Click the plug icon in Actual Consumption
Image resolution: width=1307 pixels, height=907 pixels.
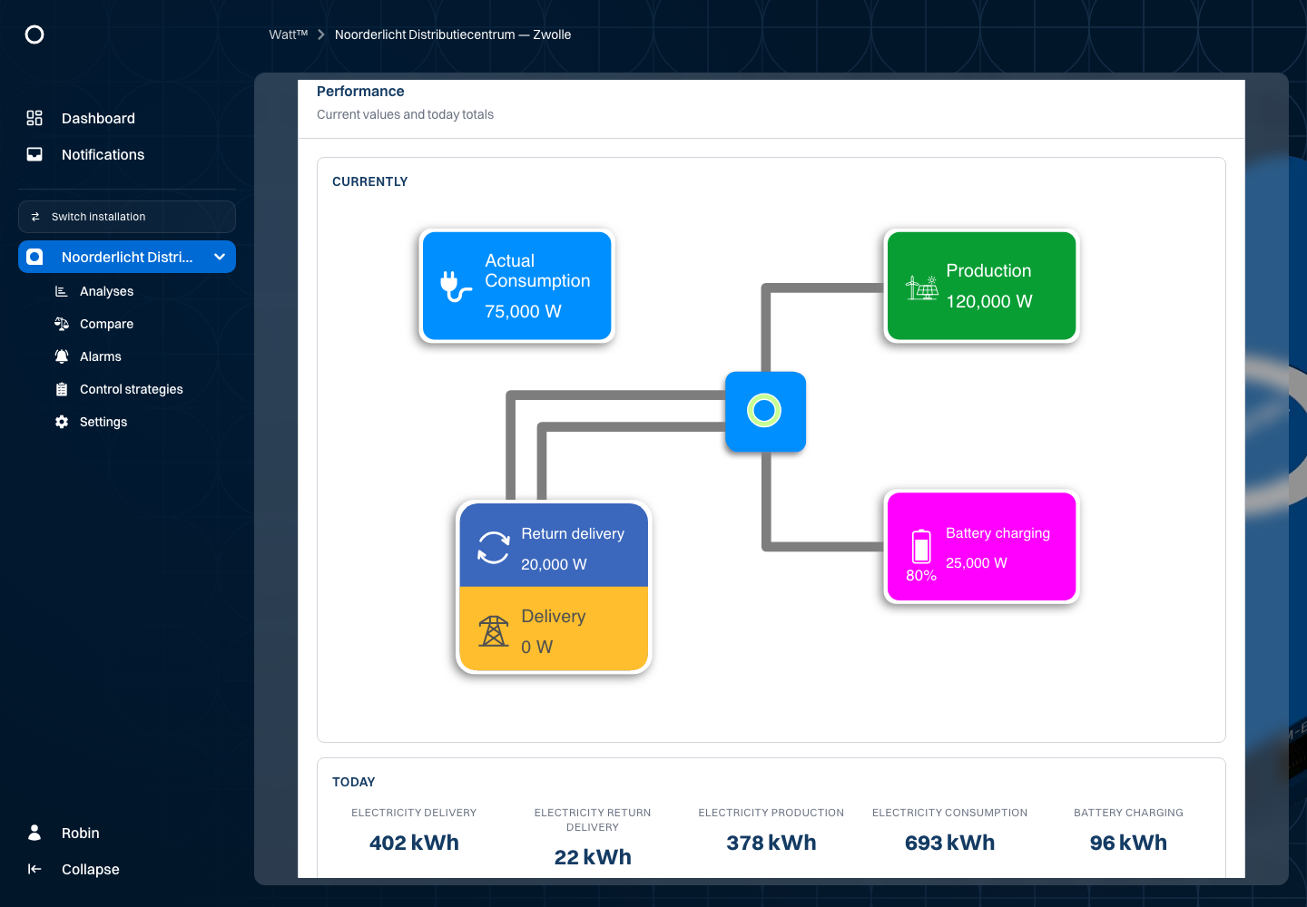click(x=456, y=286)
